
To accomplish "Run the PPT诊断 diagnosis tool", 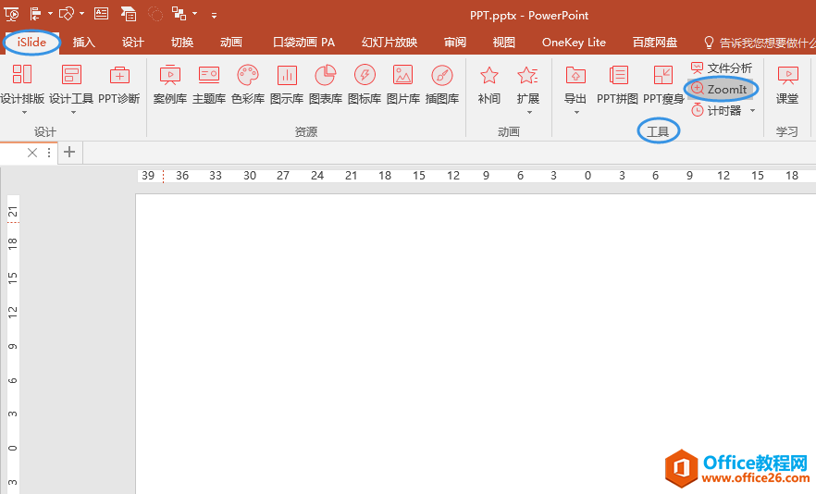I will point(119,84).
